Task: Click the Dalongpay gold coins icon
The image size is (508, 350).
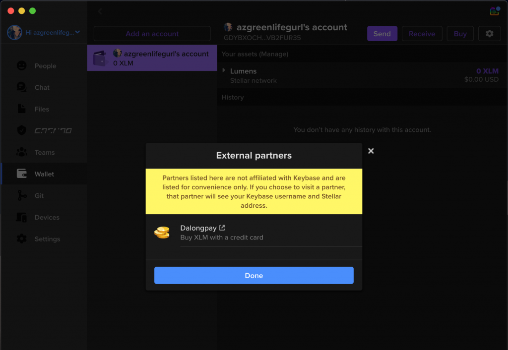Action: pos(162,232)
